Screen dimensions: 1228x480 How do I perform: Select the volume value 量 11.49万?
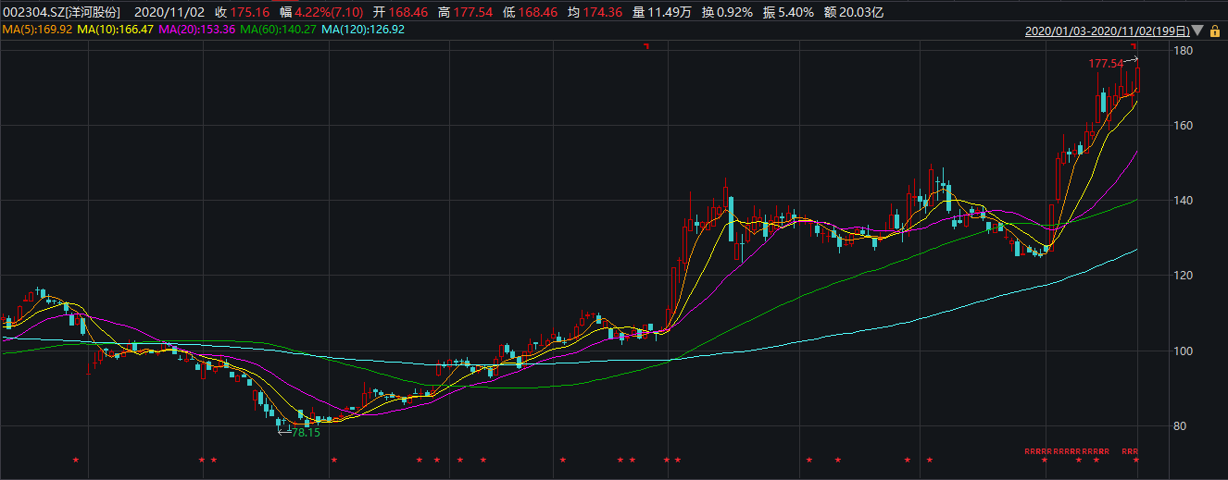click(663, 12)
